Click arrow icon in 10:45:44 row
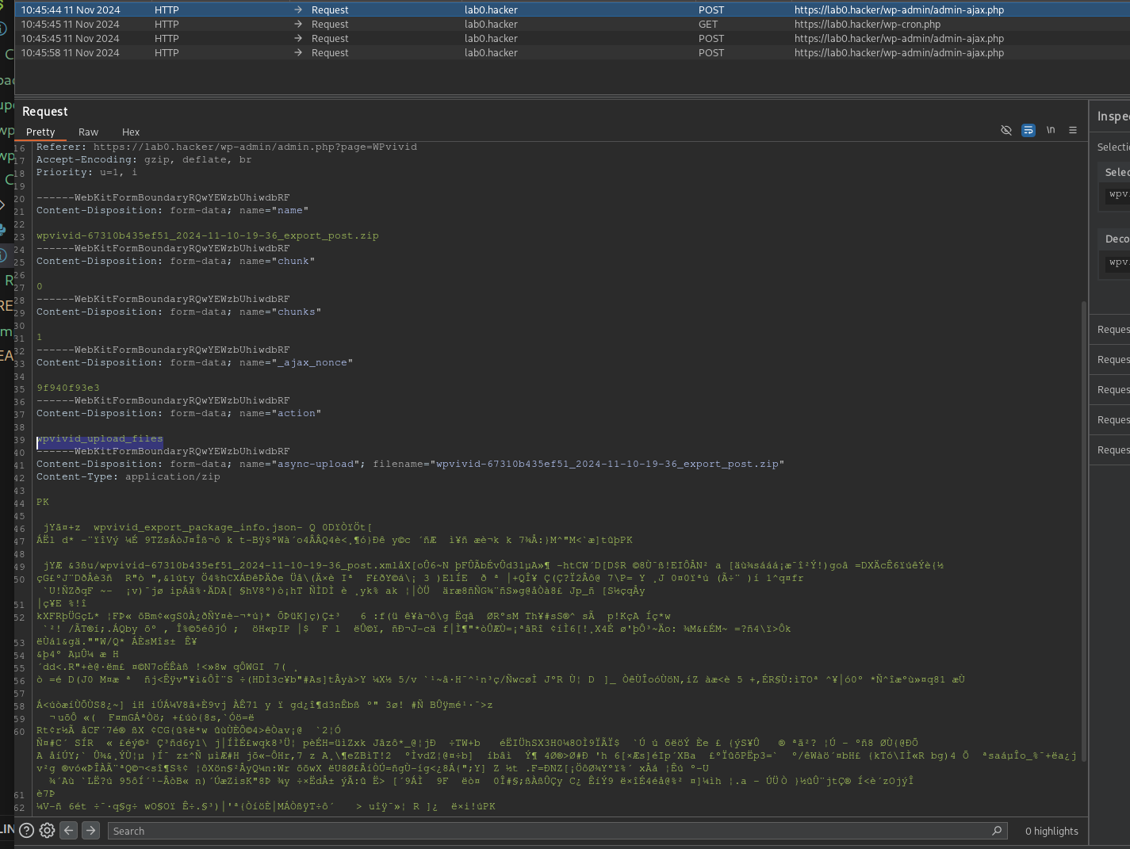The image size is (1130, 849). (x=298, y=10)
